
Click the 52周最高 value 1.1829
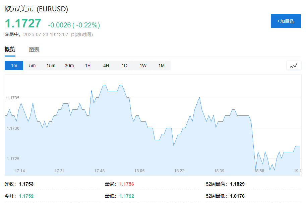(x=237, y=184)
